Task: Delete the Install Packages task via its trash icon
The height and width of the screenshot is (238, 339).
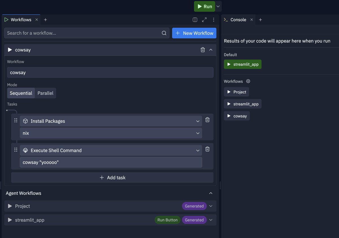Action: click(207, 119)
